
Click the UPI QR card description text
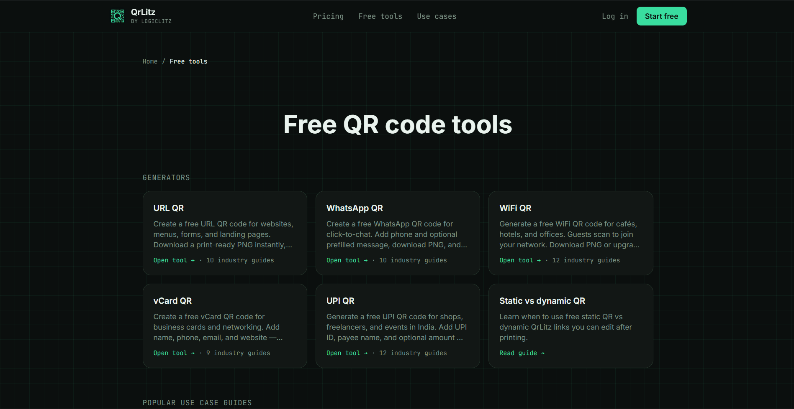tap(396, 327)
